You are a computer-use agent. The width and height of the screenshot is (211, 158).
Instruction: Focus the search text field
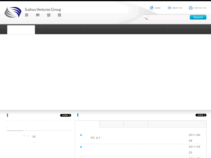click(x=169, y=17)
